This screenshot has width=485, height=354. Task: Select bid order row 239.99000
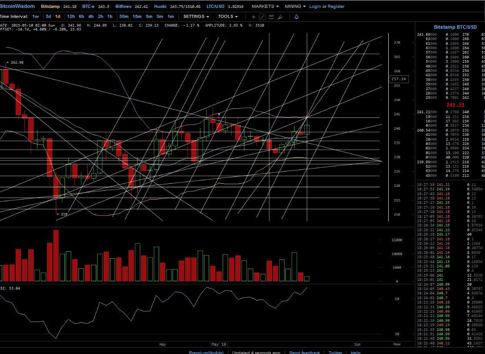tap(451, 162)
